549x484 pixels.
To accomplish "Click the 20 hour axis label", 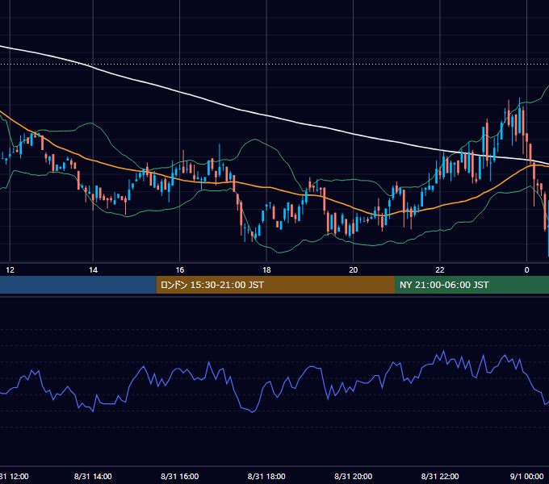I will point(354,270).
